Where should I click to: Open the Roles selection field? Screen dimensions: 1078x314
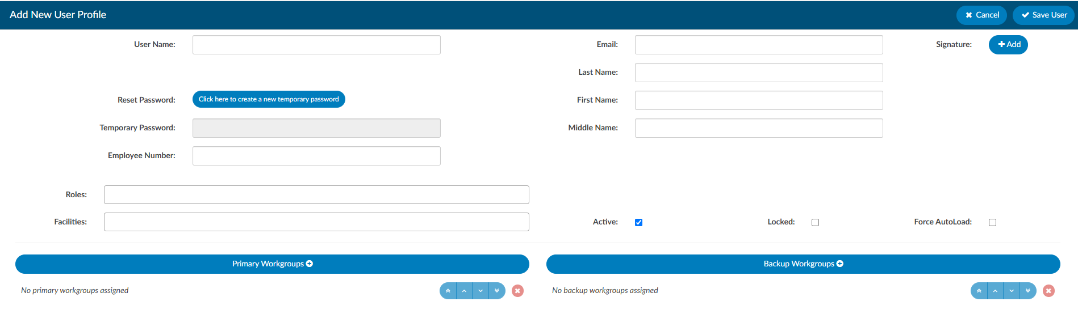316,194
